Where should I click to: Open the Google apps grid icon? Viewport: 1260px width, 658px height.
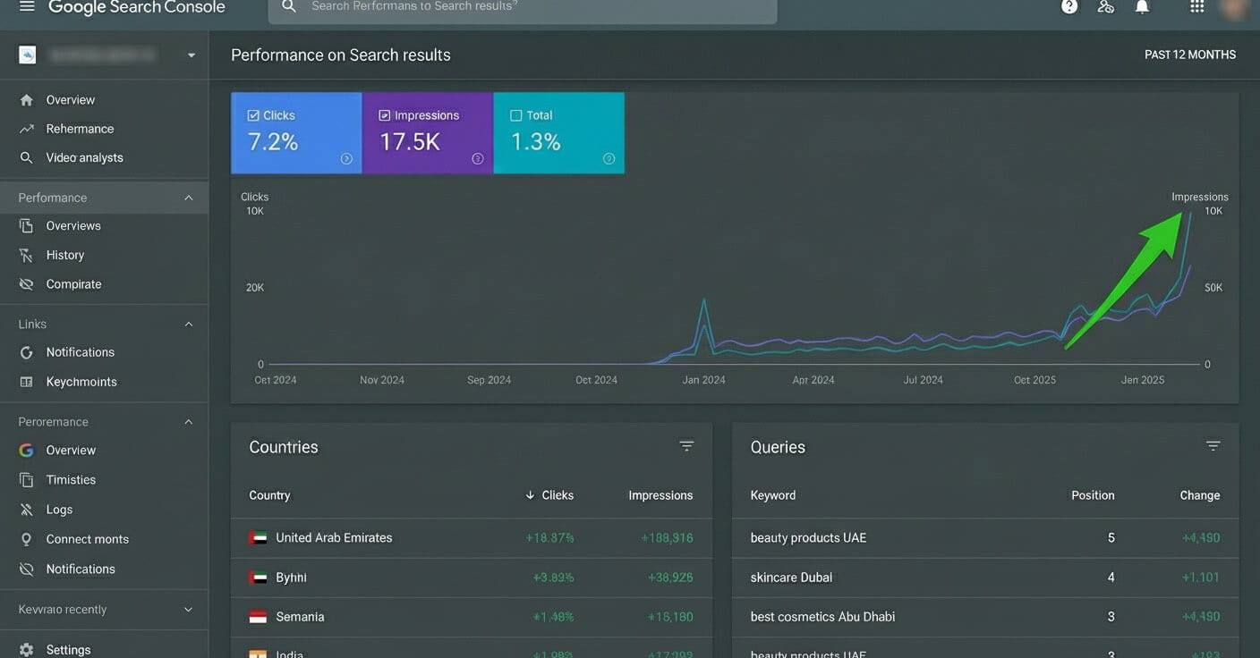tap(1196, 6)
